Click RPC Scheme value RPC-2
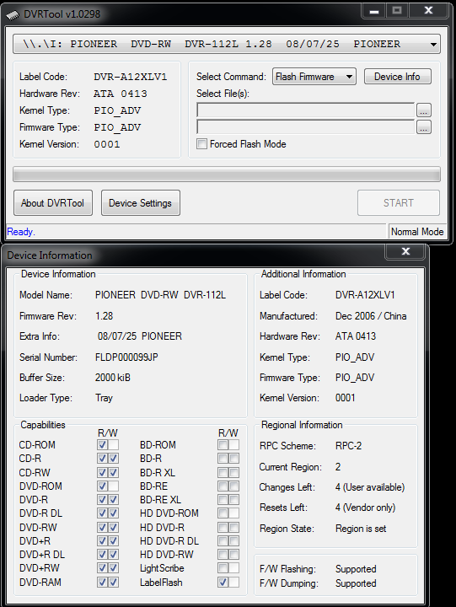 coord(348,446)
